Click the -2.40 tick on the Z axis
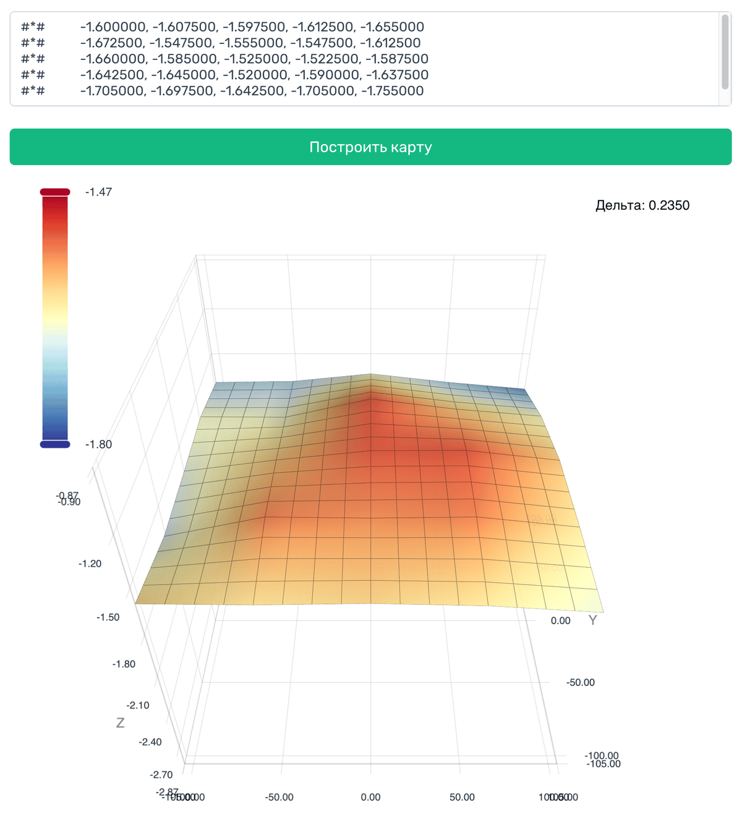This screenshot has width=742, height=832. point(150,742)
